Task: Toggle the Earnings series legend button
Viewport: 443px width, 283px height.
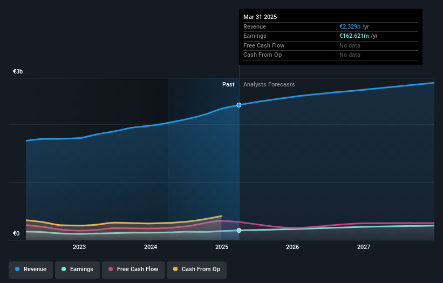Action: [77, 269]
